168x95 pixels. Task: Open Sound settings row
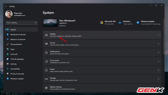(102, 44)
